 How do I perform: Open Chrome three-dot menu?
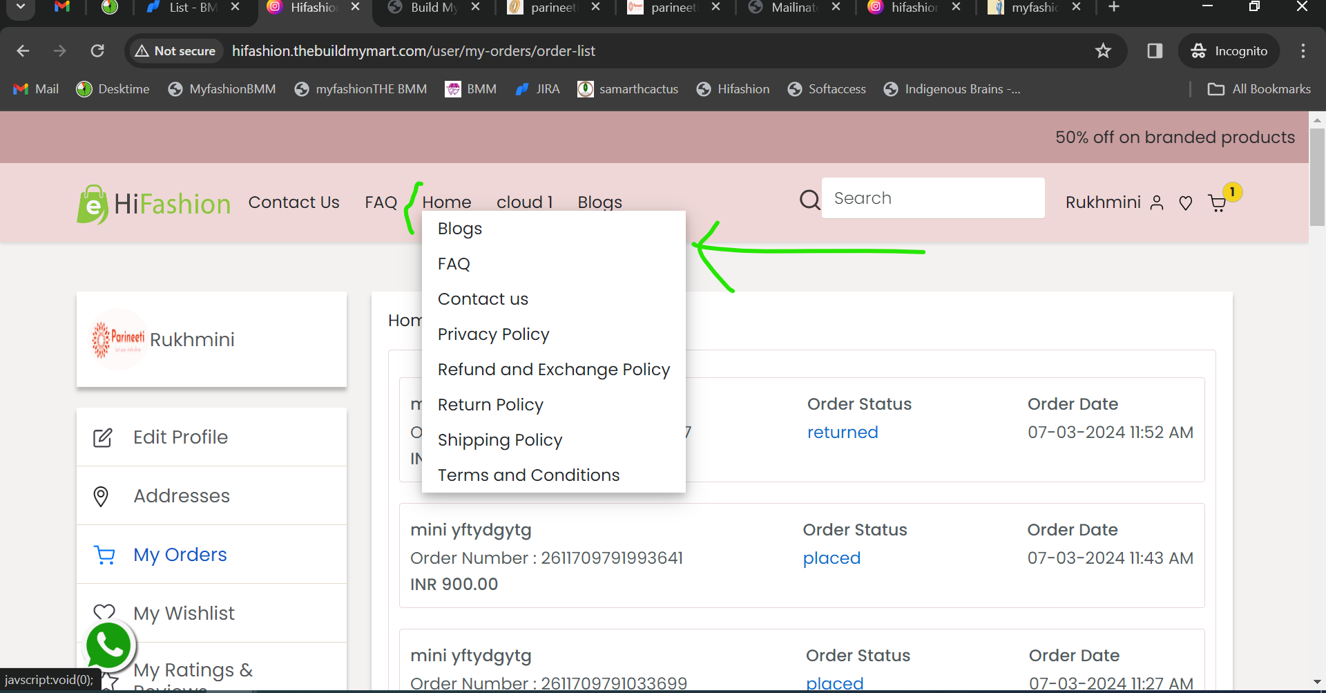[1303, 50]
